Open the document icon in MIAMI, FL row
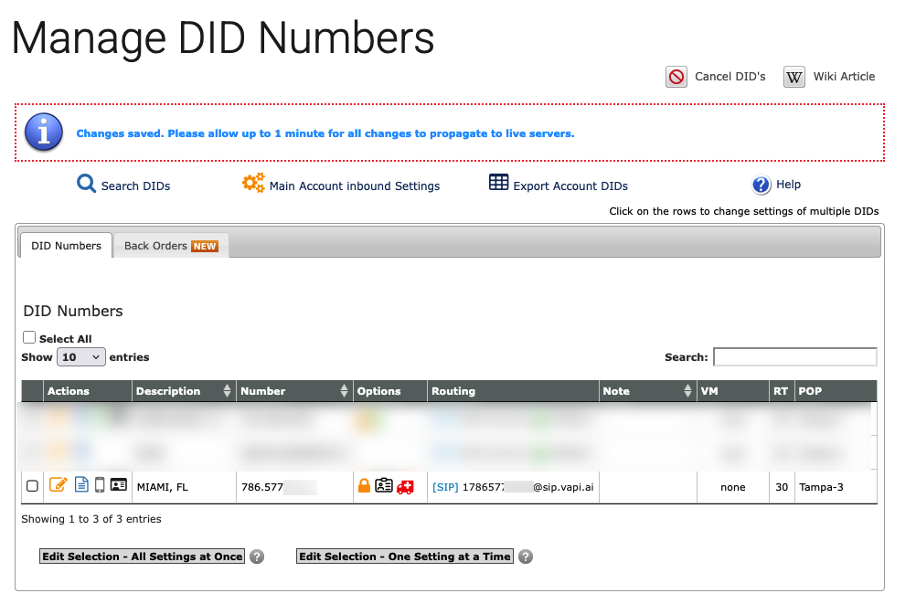Image resolution: width=916 pixels, height=604 pixels. [81, 484]
